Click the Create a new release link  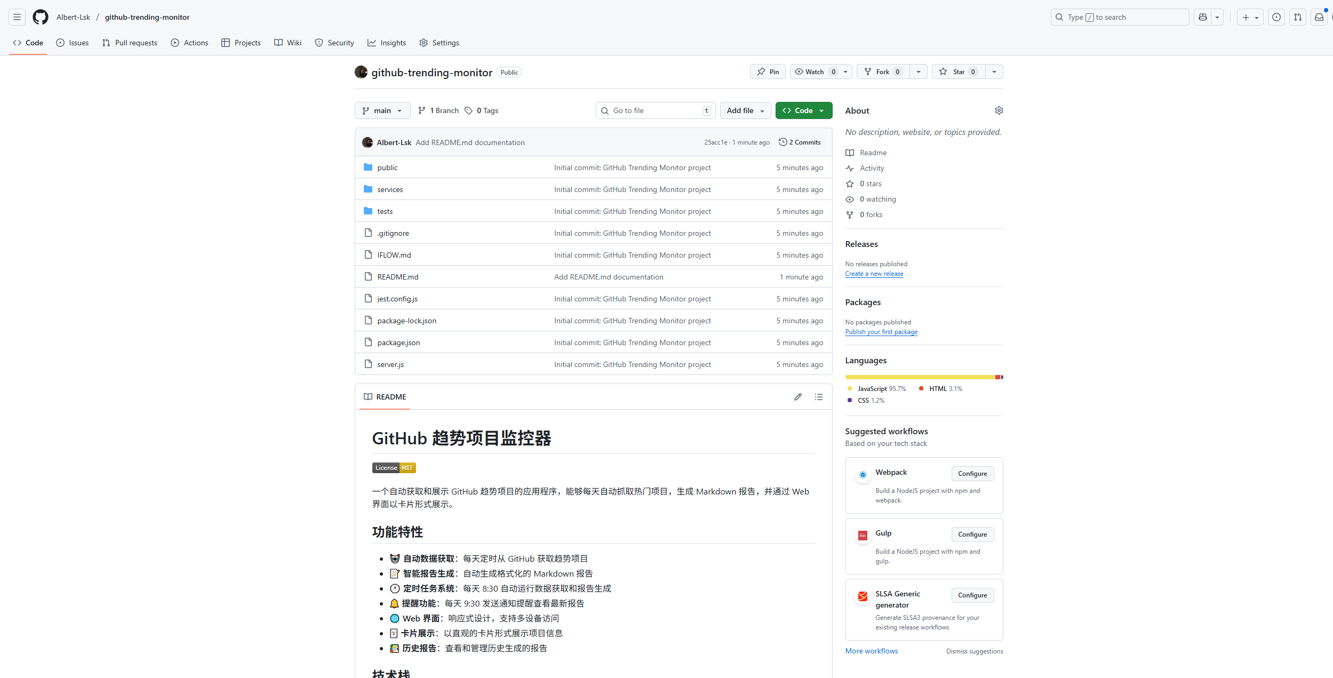tap(874, 274)
